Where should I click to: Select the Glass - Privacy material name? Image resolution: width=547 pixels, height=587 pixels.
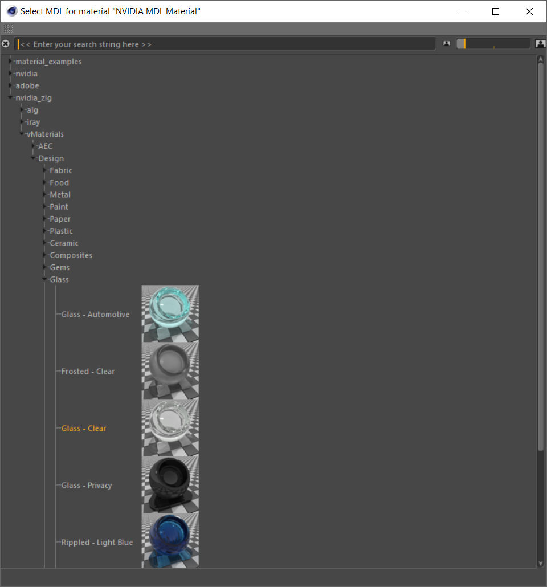pos(86,486)
